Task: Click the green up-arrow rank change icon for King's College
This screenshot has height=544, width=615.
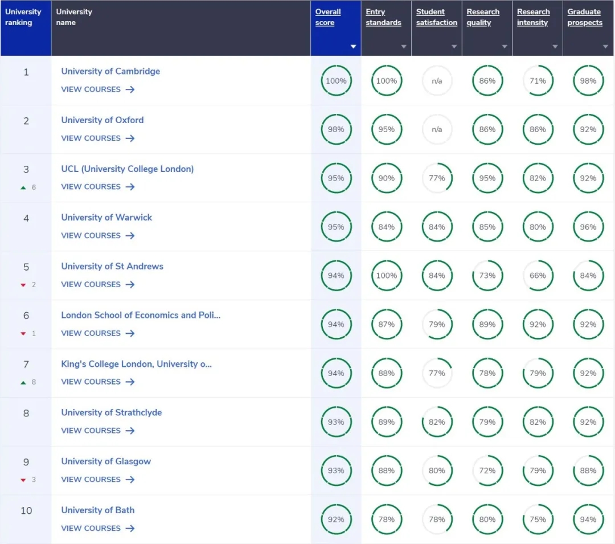Action: click(23, 382)
